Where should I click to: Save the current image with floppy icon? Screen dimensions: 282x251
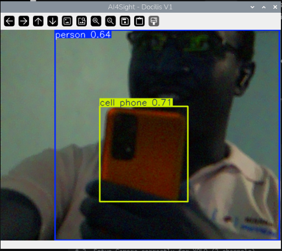(x=125, y=21)
